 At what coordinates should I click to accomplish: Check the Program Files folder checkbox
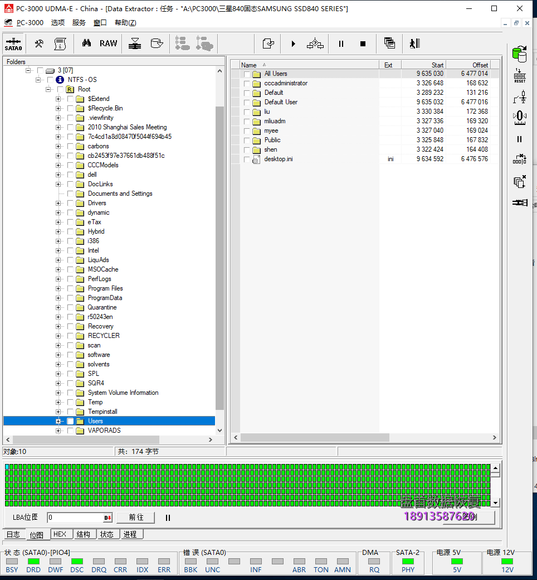point(70,288)
